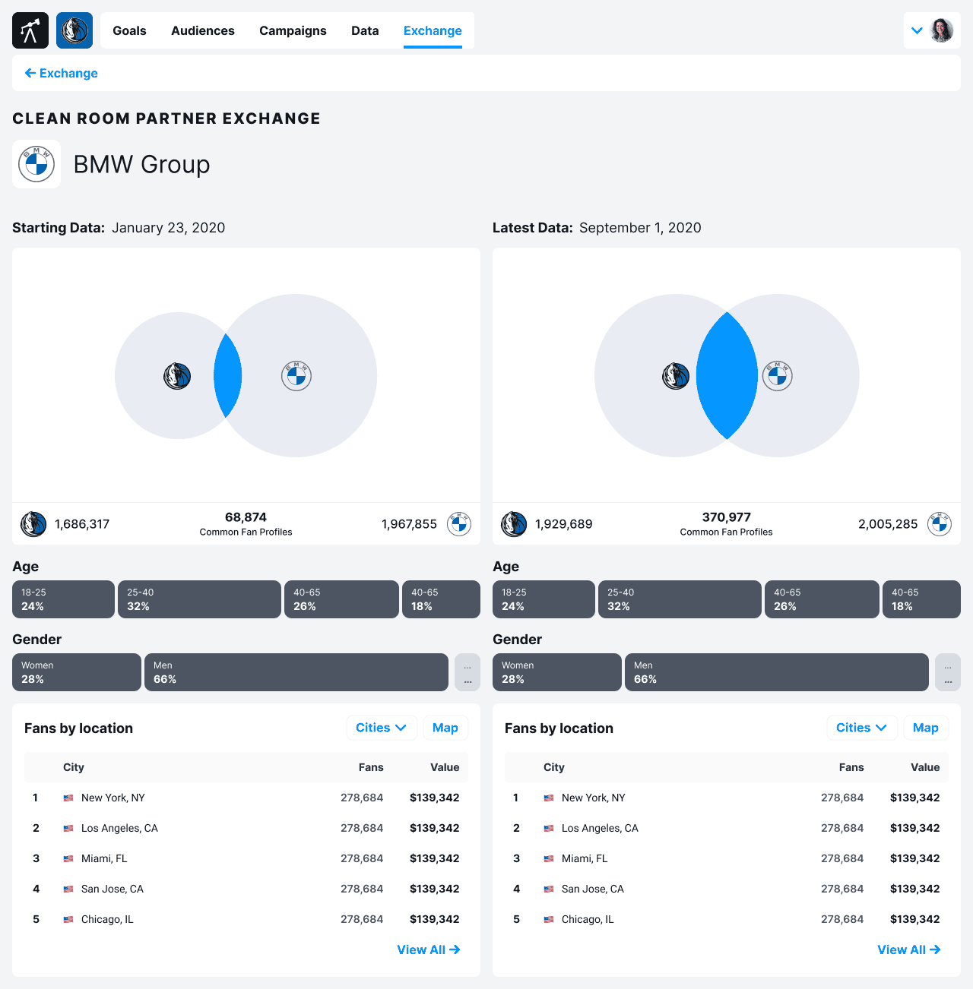Image resolution: width=973 pixels, height=989 pixels.
Task: Click the BMW Group logo beside title
Action: pos(36,164)
